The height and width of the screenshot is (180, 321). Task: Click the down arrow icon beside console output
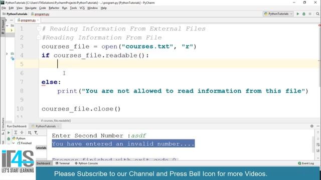318,138
